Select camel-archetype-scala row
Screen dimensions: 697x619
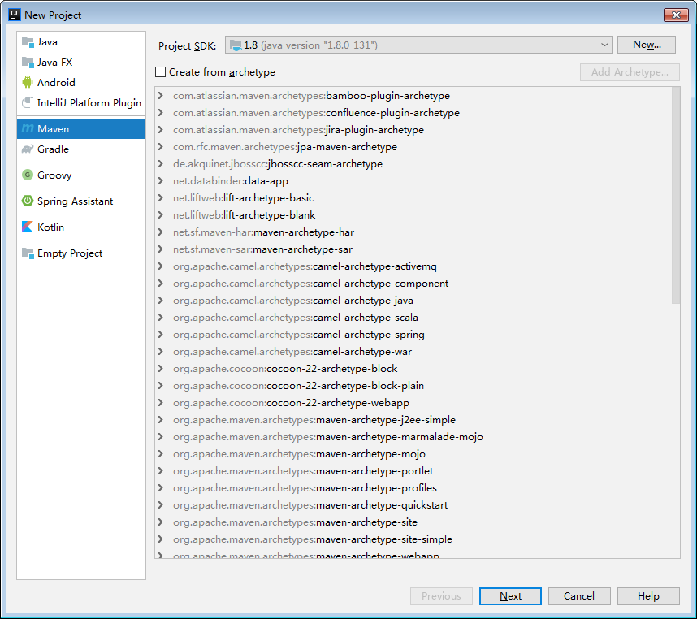click(x=413, y=318)
